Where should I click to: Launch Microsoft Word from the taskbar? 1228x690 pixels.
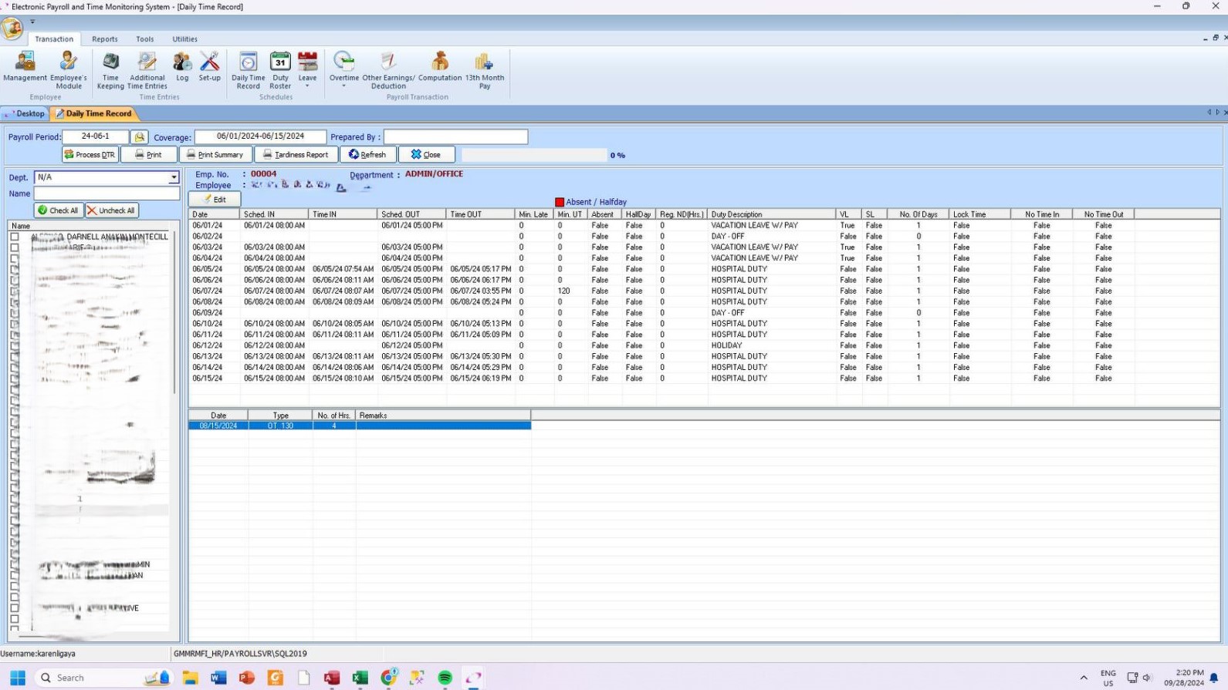click(x=218, y=678)
